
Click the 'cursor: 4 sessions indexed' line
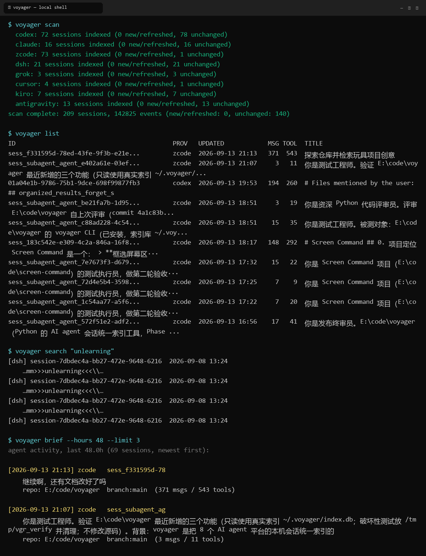coord(120,84)
